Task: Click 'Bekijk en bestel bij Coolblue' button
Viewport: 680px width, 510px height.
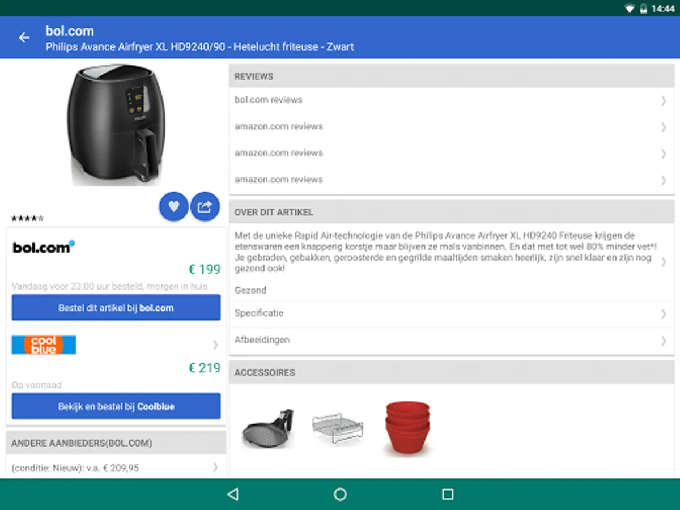Action: (x=116, y=406)
